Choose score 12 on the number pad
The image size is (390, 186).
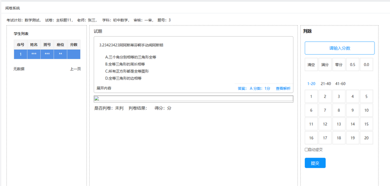click(x=325, y=124)
